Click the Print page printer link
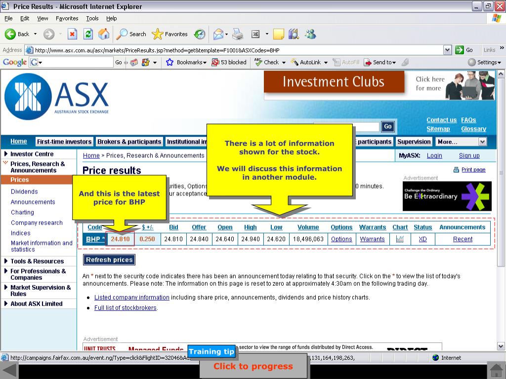This screenshot has height=379, width=506. [469, 170]
